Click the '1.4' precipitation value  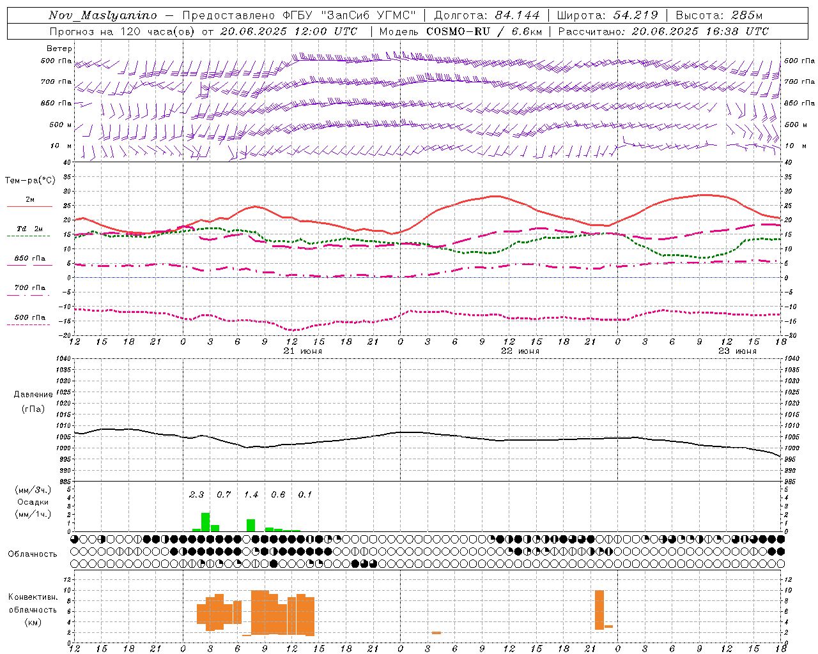coord(251,494)
